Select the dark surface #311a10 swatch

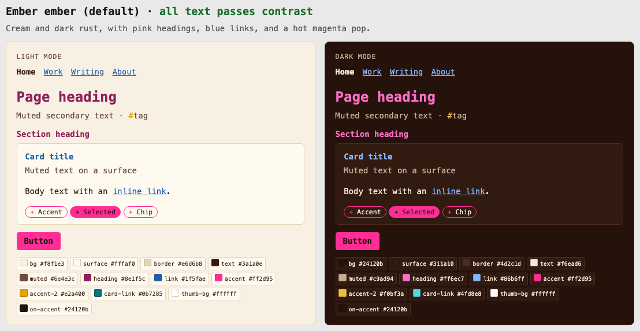coord(423,263)
